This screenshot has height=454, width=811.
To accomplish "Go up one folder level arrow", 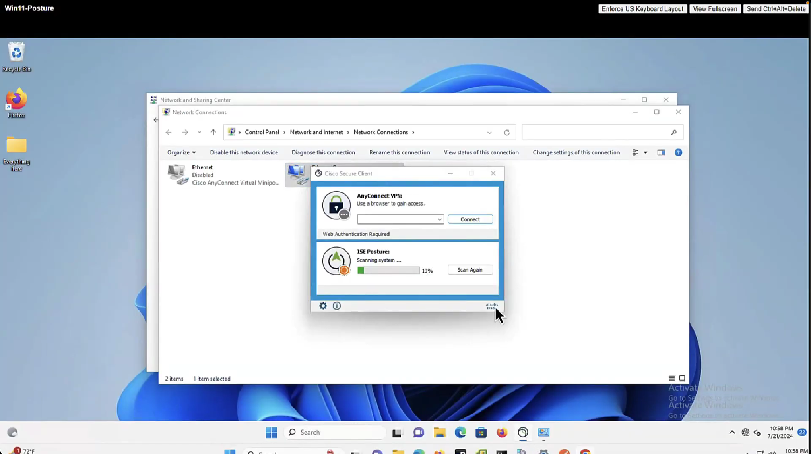I will (213, 132).
